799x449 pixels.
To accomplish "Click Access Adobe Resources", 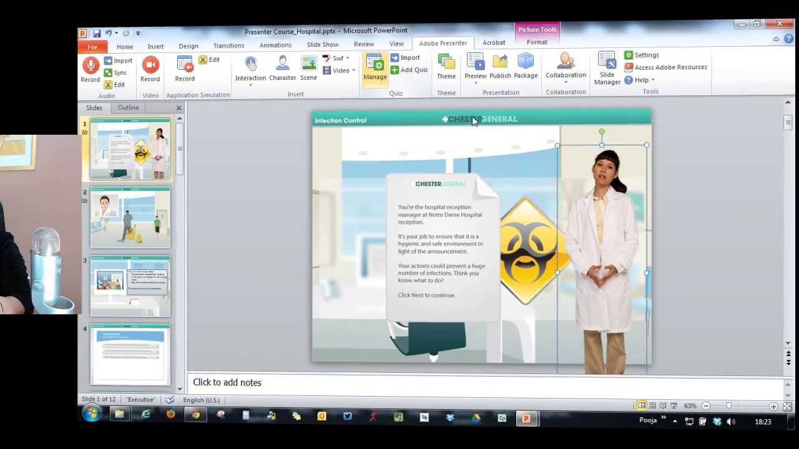I will point(665,67).
